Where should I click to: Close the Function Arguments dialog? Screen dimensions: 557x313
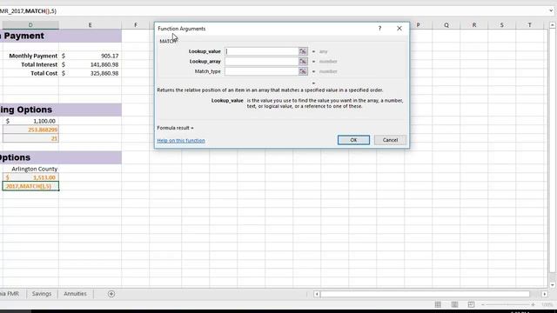point(399,29)
